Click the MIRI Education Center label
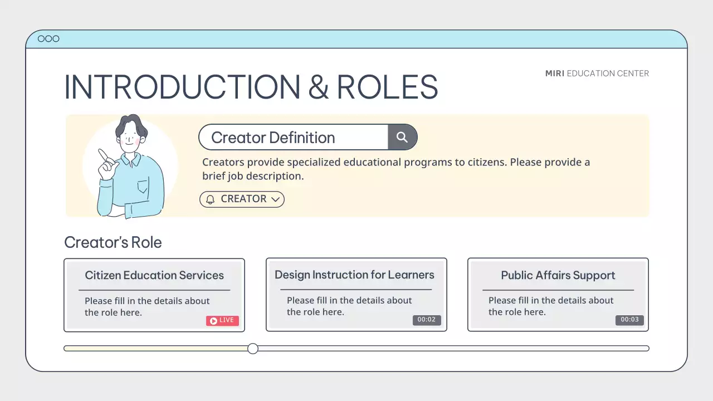The width and height of the screenshot is (713, 401). 597,73
